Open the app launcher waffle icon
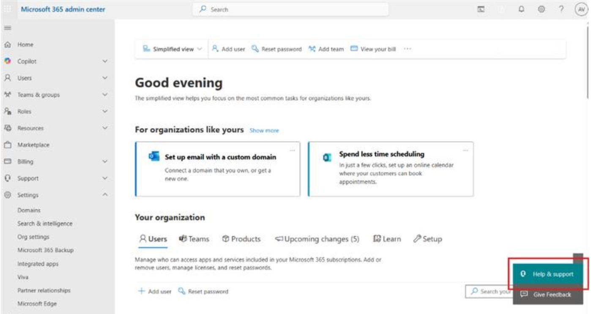 pyautogui.click(x=7, y=9)
